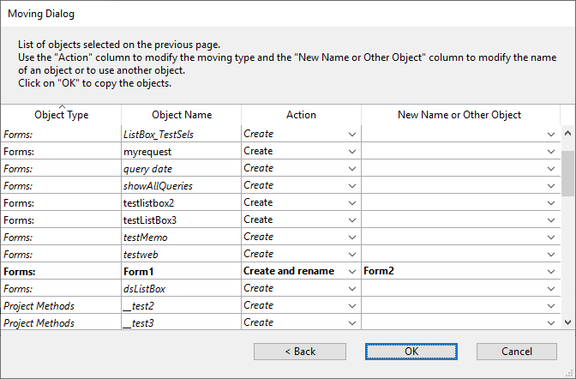
Task: Click the Object Name column header
Action: pos(181,115)
